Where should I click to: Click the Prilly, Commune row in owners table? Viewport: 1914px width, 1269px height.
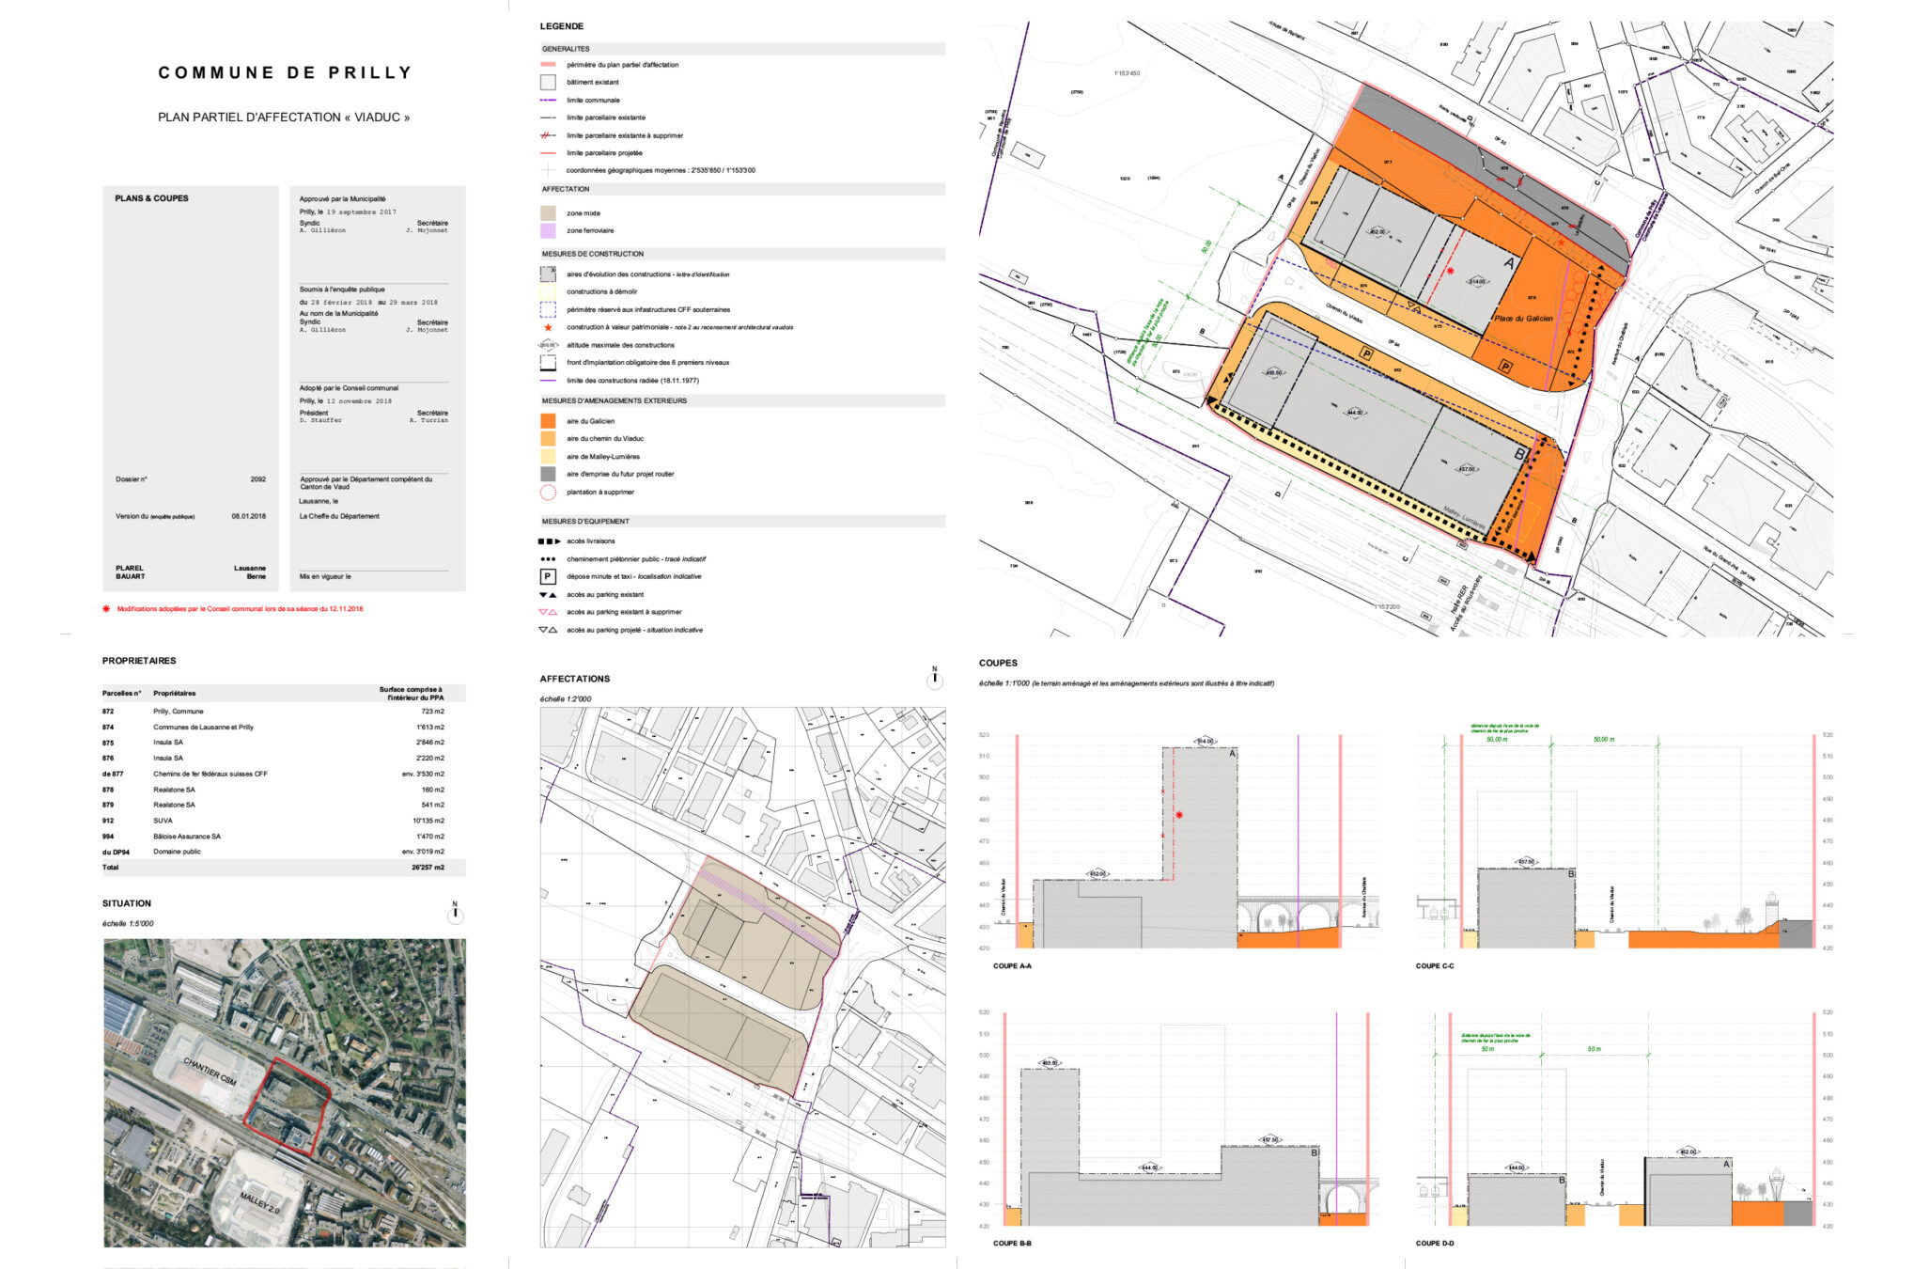pos(273,712)
